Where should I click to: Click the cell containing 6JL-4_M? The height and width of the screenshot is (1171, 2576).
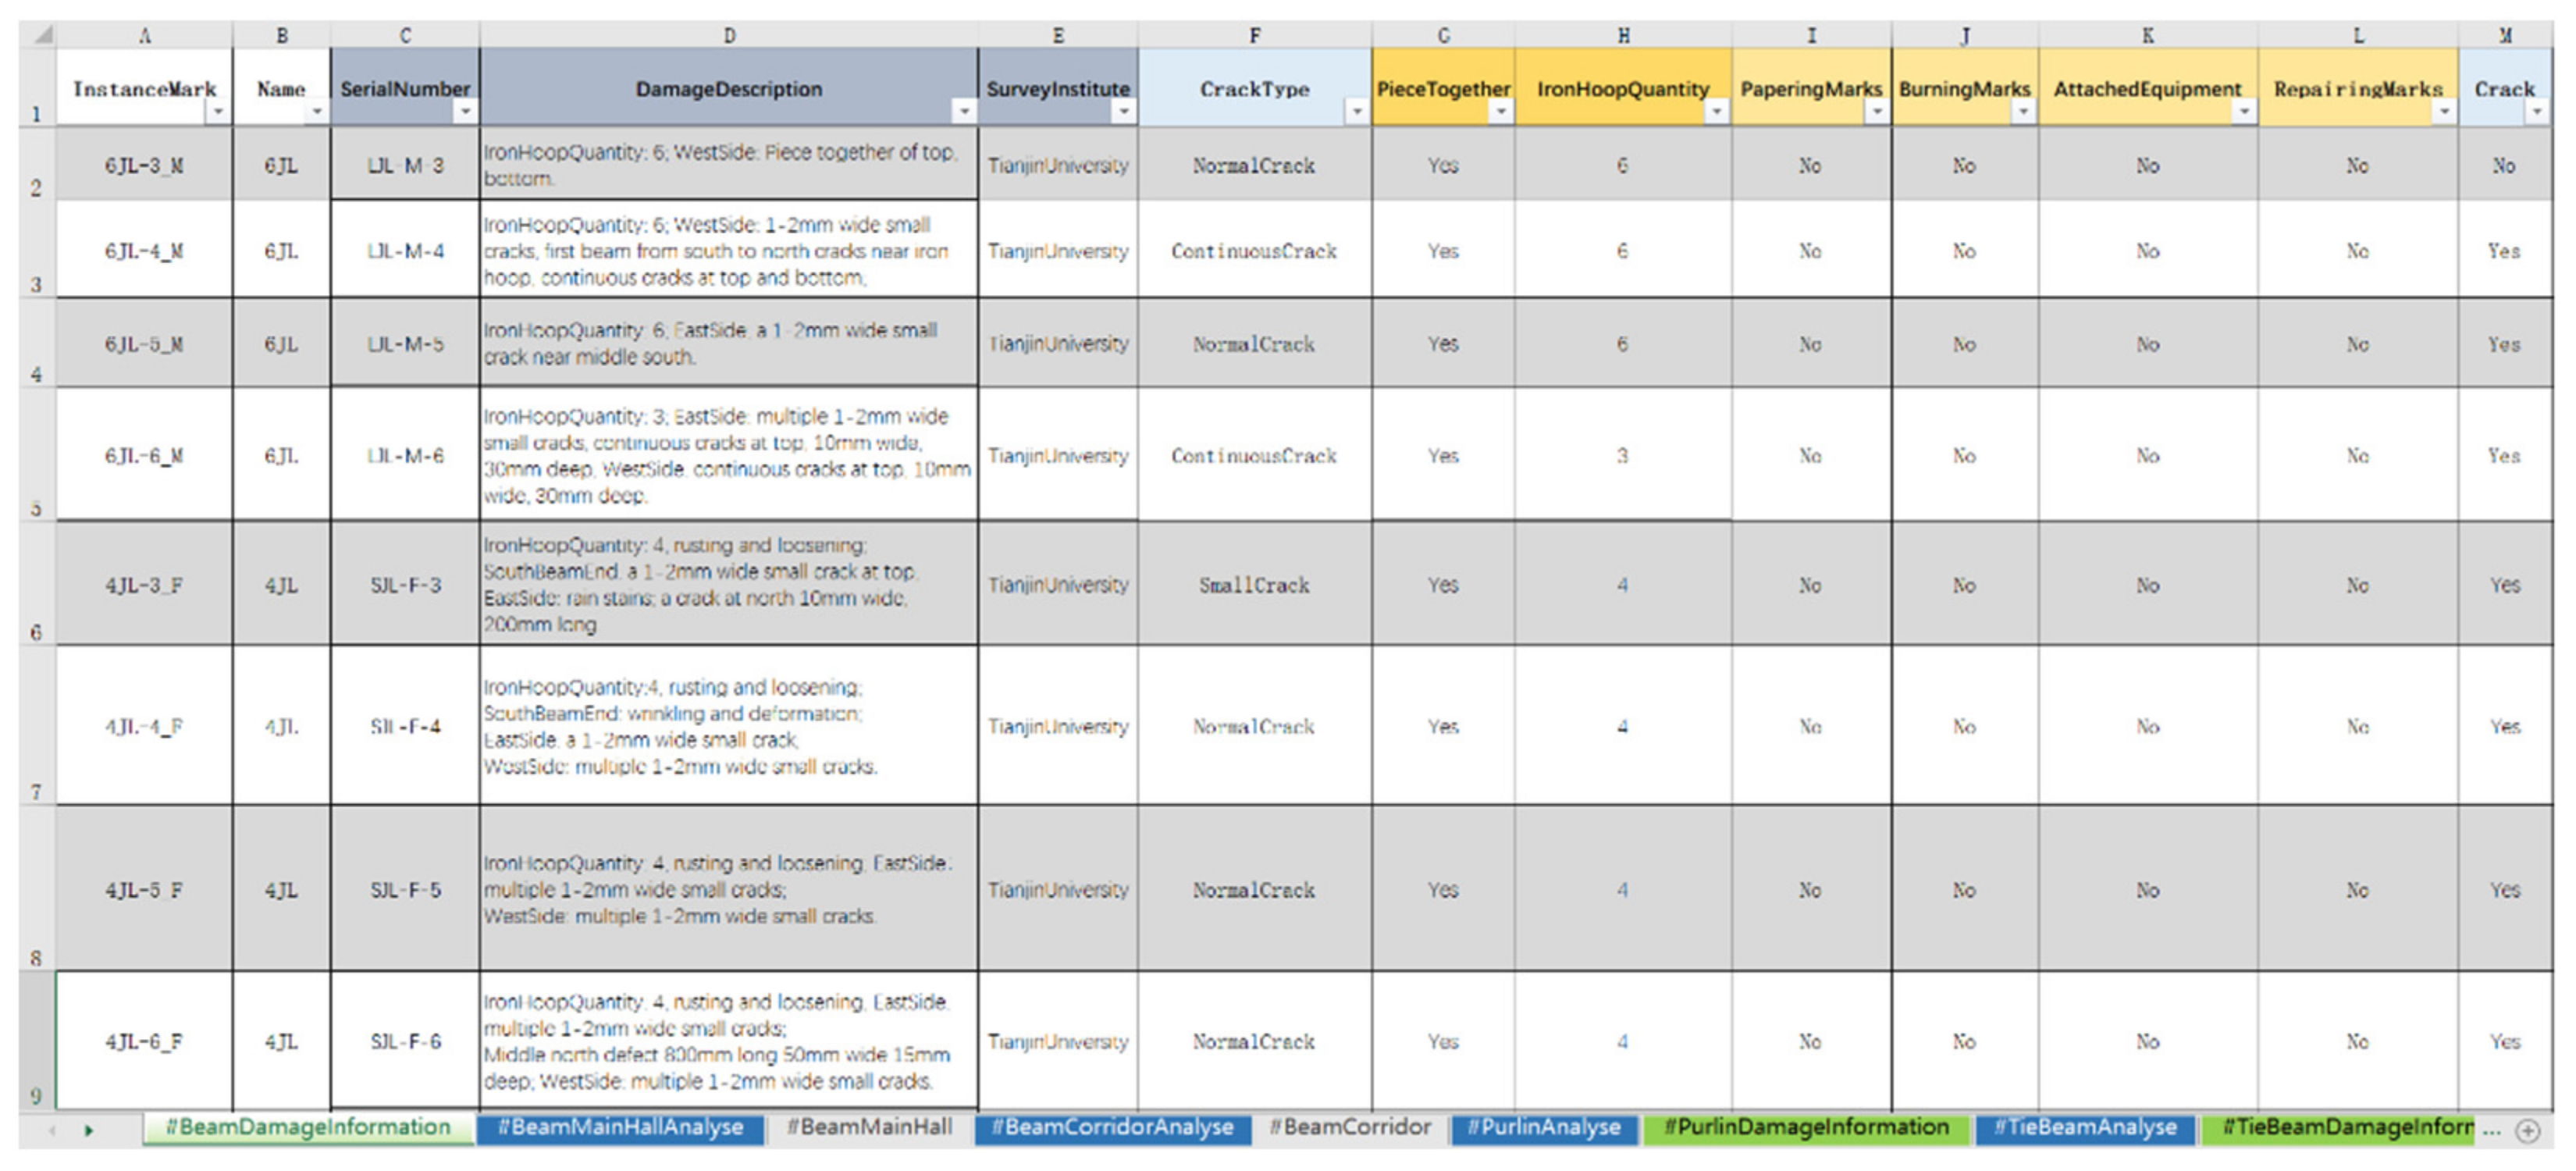[144, 251]
